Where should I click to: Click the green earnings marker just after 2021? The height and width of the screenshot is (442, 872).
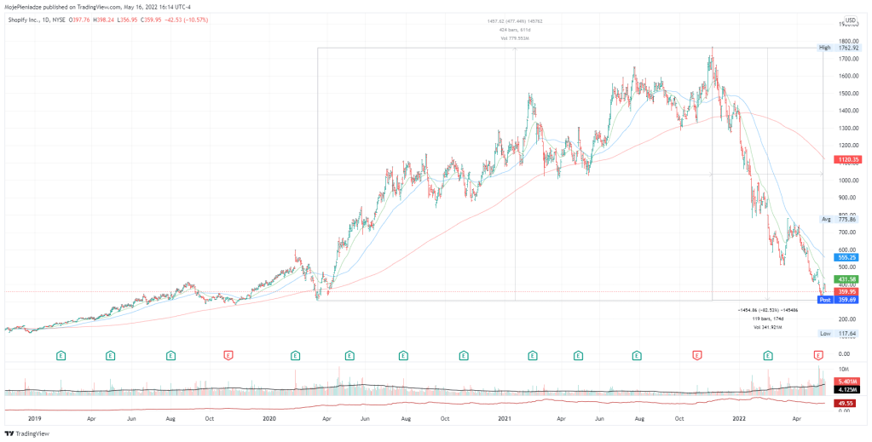[x=533, y=353]
